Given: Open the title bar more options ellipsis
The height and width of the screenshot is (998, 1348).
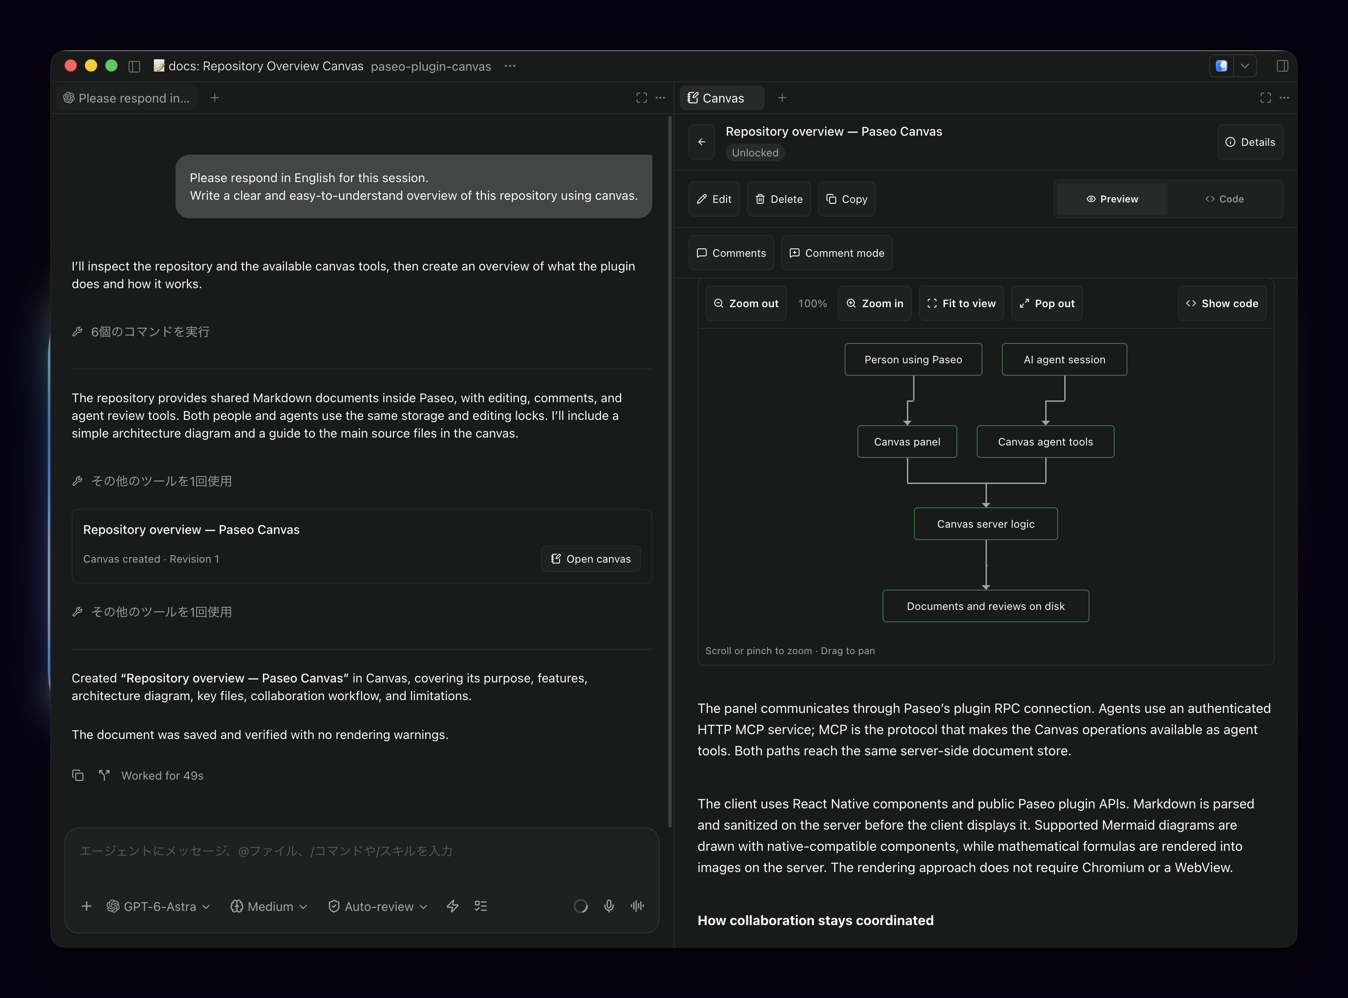Looking at the screenshot, I should (x=510, y=66).
